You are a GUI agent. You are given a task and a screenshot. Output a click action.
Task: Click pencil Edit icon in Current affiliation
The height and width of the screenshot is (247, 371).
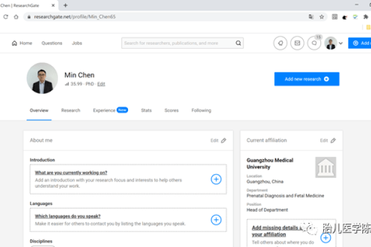pos(333,140)
